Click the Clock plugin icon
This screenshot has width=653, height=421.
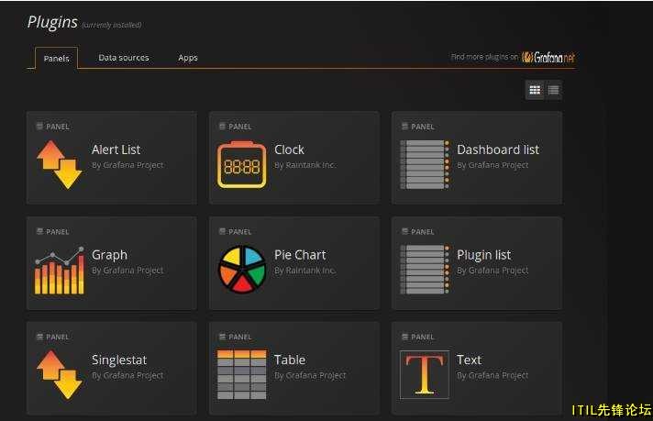point(241,165)
